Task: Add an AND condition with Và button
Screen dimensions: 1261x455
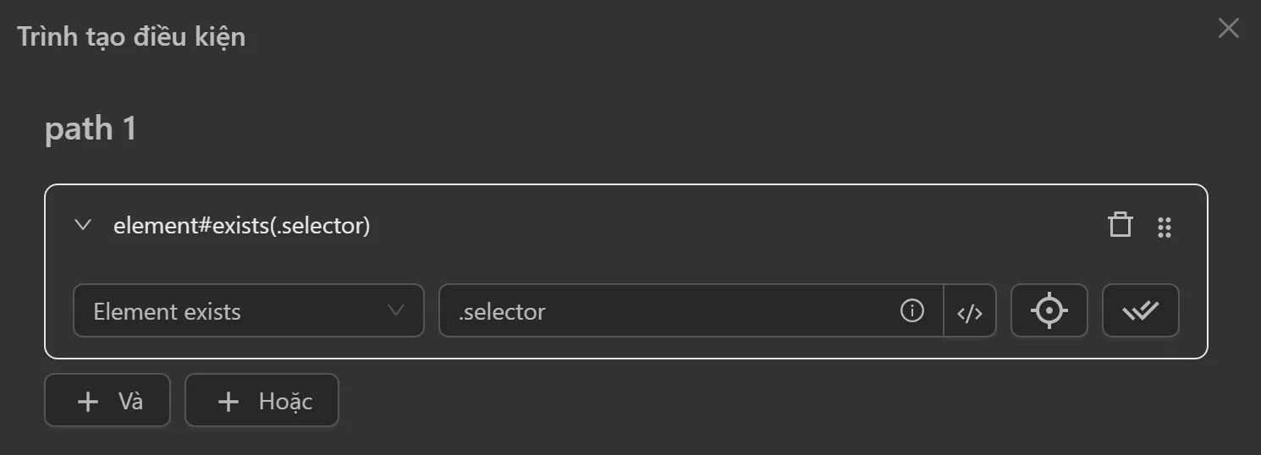Action: point(107,401)
